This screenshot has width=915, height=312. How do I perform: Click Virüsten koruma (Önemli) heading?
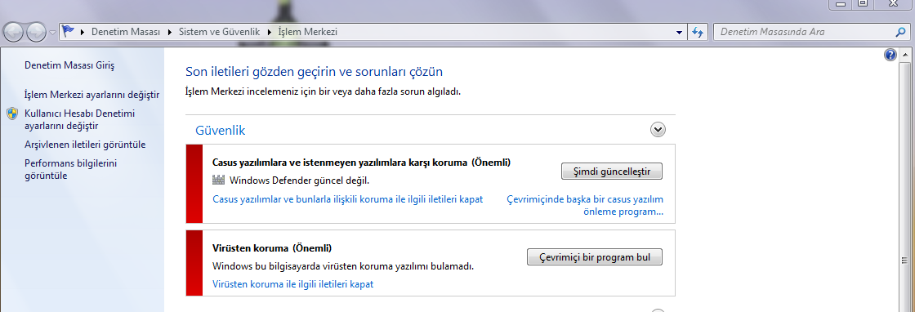(x=272, y=247)
